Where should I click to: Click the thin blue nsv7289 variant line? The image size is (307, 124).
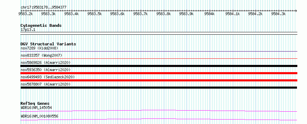159,51
